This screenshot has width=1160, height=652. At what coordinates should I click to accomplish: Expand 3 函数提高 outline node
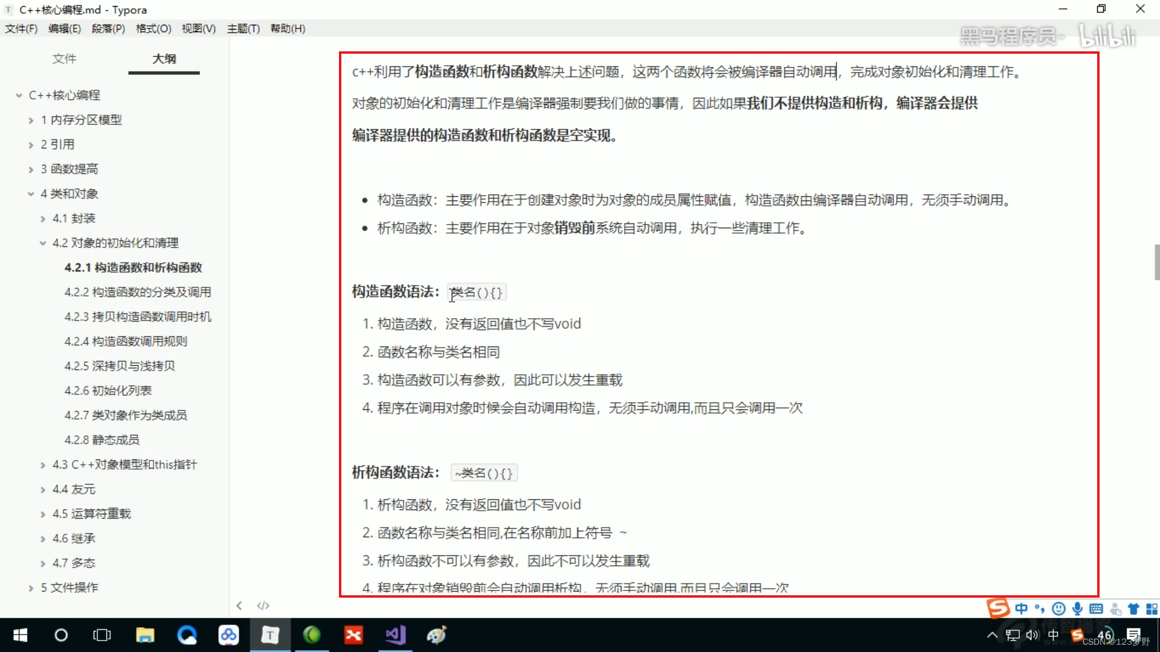31,170
